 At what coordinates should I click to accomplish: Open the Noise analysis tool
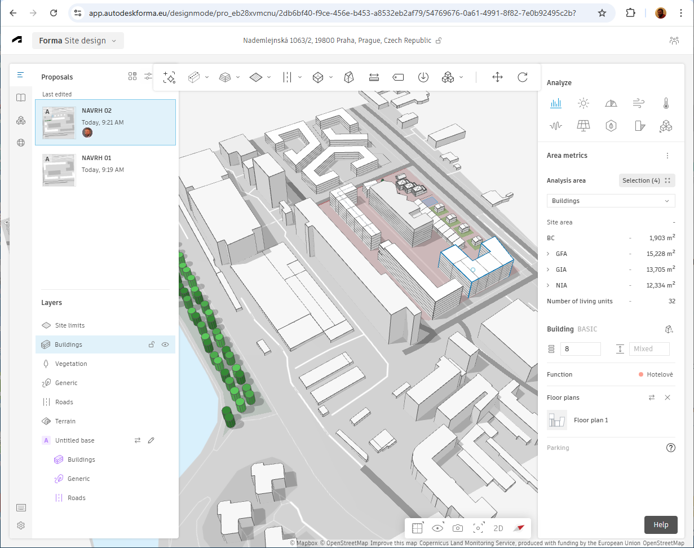pos(556,126)
